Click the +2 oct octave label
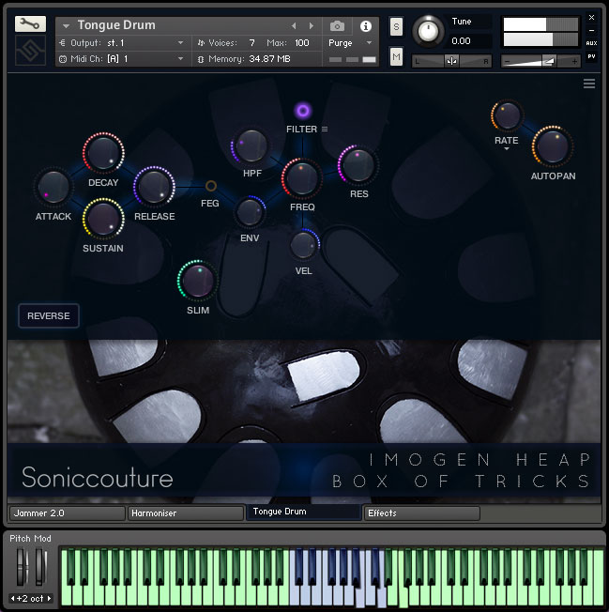 tap(30, 598)
